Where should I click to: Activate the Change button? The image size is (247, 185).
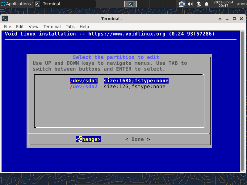pyautogui.click(x=88, y=139)
